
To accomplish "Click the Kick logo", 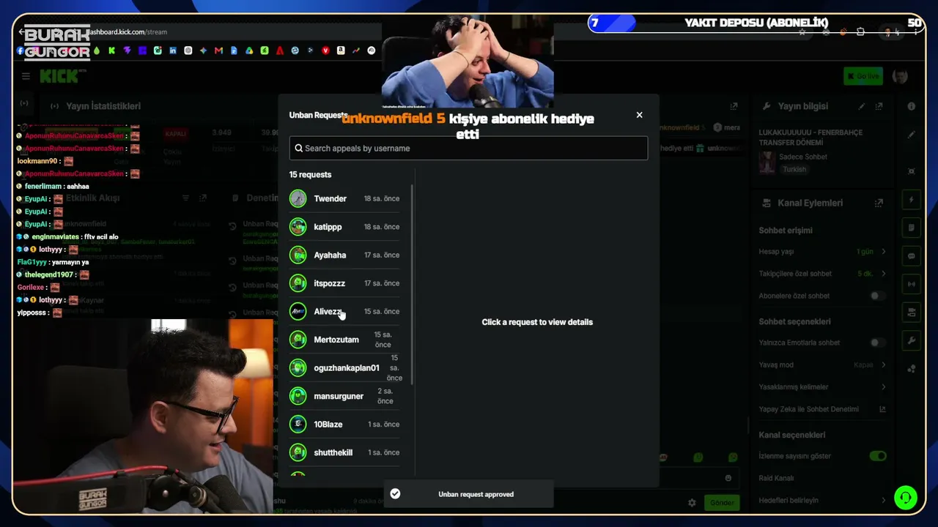I will (63, 76).
